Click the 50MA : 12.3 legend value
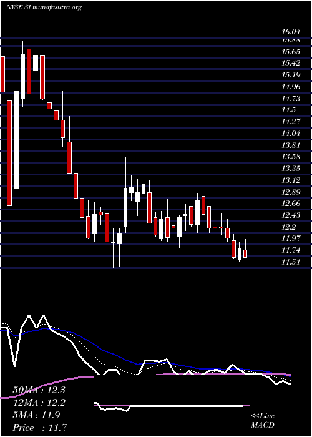The height and width of the screenshot is (437, 312). tap(39, 390)
